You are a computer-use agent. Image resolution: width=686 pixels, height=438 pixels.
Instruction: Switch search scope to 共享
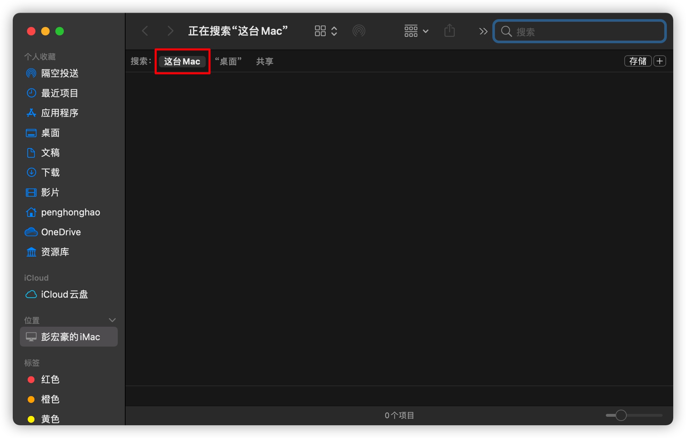265,61
